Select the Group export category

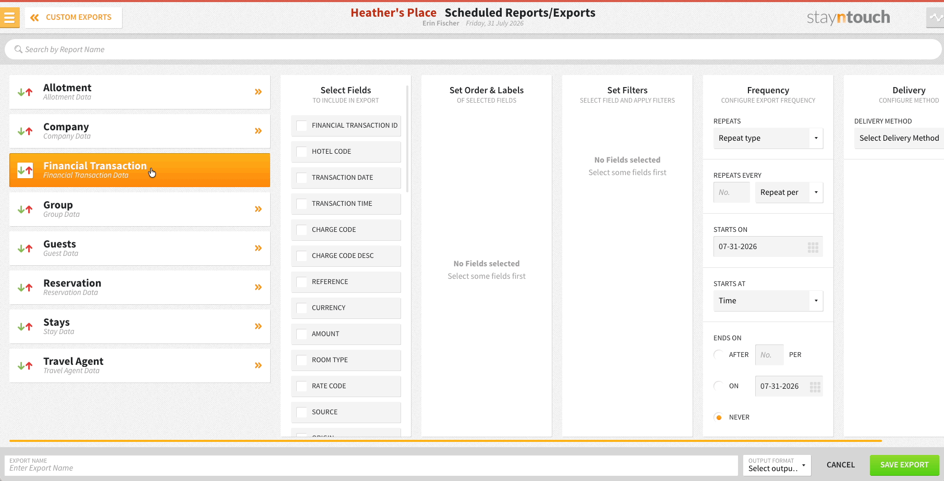tap(140, 209)
